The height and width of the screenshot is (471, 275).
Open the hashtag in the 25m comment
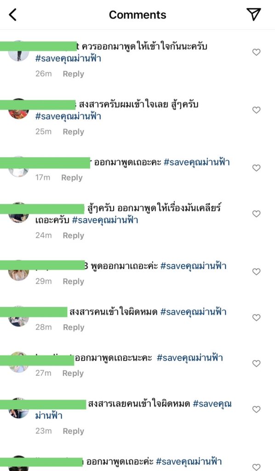(68, 116)
